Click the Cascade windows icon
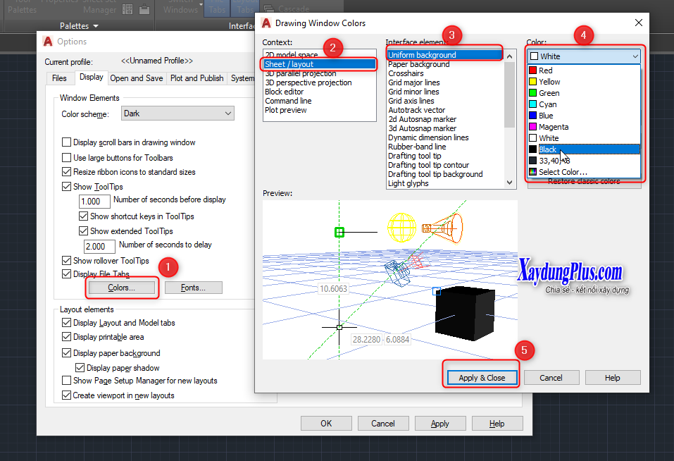Viewport: 674px width, 461px height. click(x=269, y=8)
